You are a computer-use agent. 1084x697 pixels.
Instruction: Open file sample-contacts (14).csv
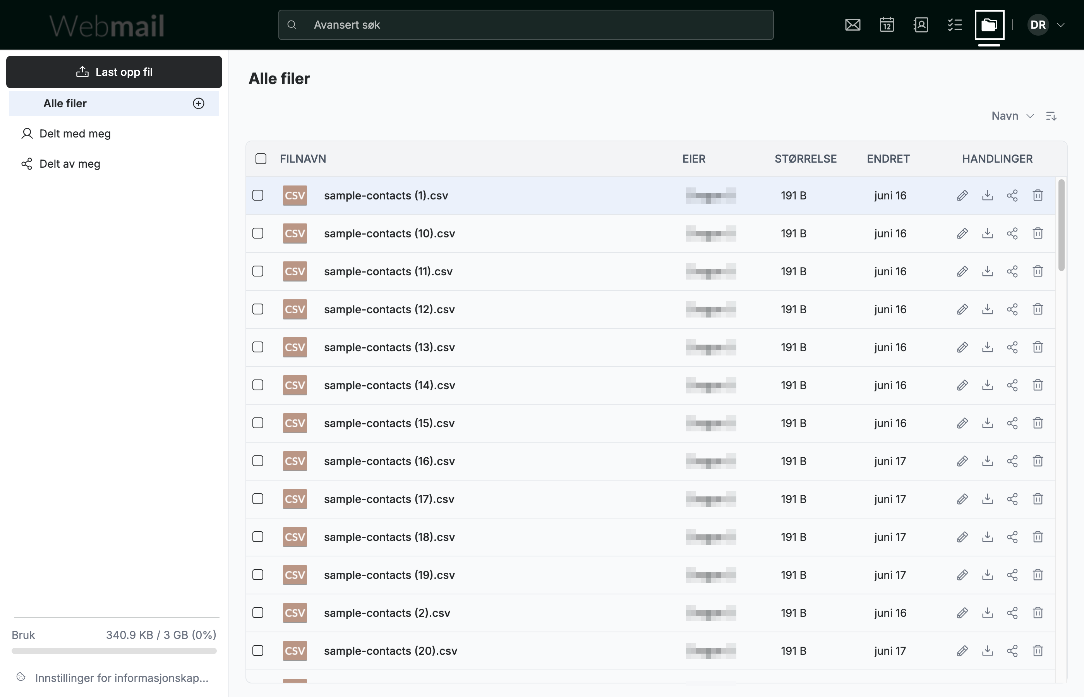tap(389, 386)
